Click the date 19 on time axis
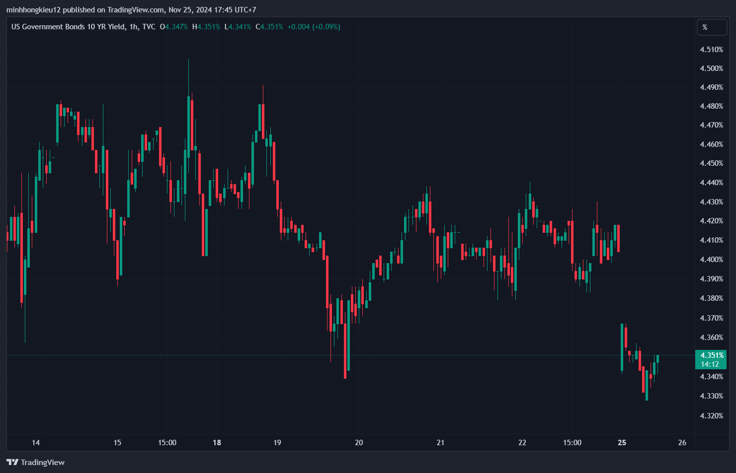This screenshot has height=473, width=736. (277, 443)
